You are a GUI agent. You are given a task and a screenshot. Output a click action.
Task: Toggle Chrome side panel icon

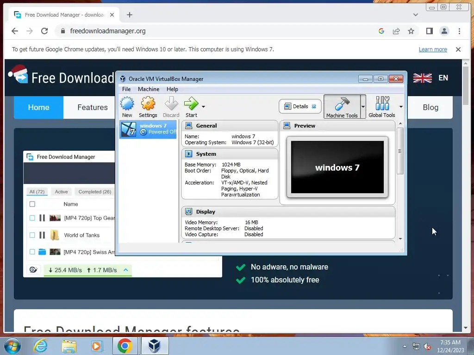pyautogui.click(x=429, y=31)
